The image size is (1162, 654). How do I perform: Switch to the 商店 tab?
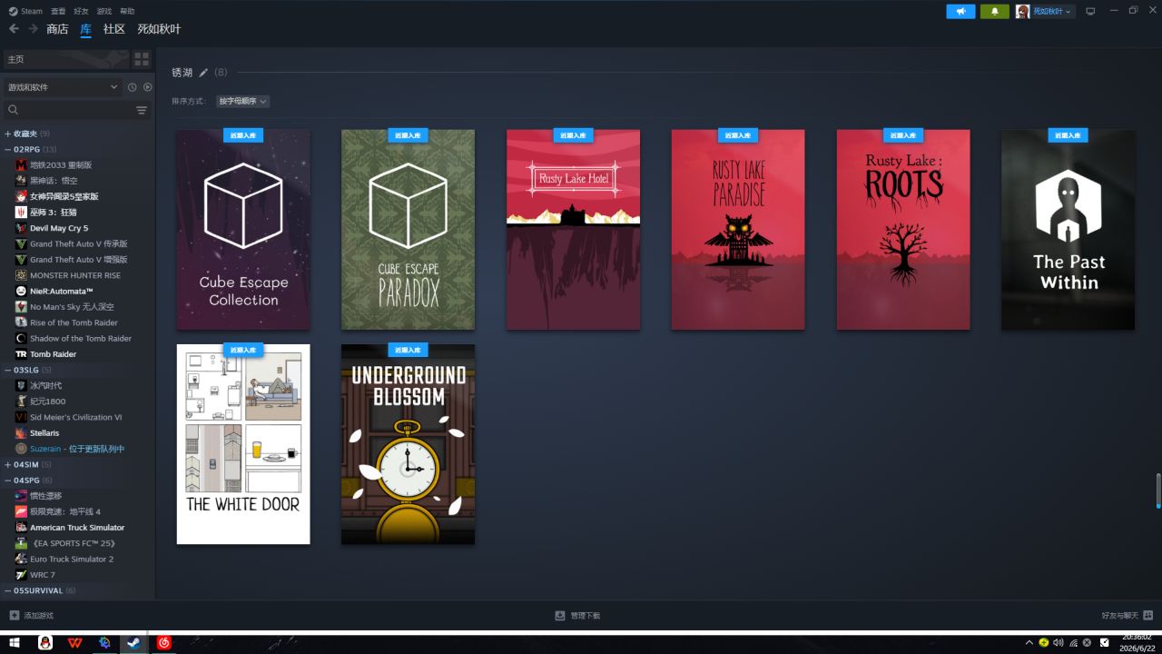tap(57, 29)
